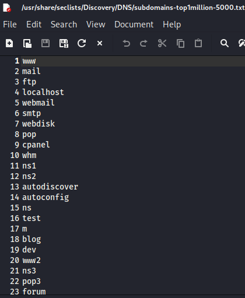Image resolution: width=245 pixels, height=298 pixels.
Task: Click the 'mail' entry on line 2
Action: pos(32,71)
